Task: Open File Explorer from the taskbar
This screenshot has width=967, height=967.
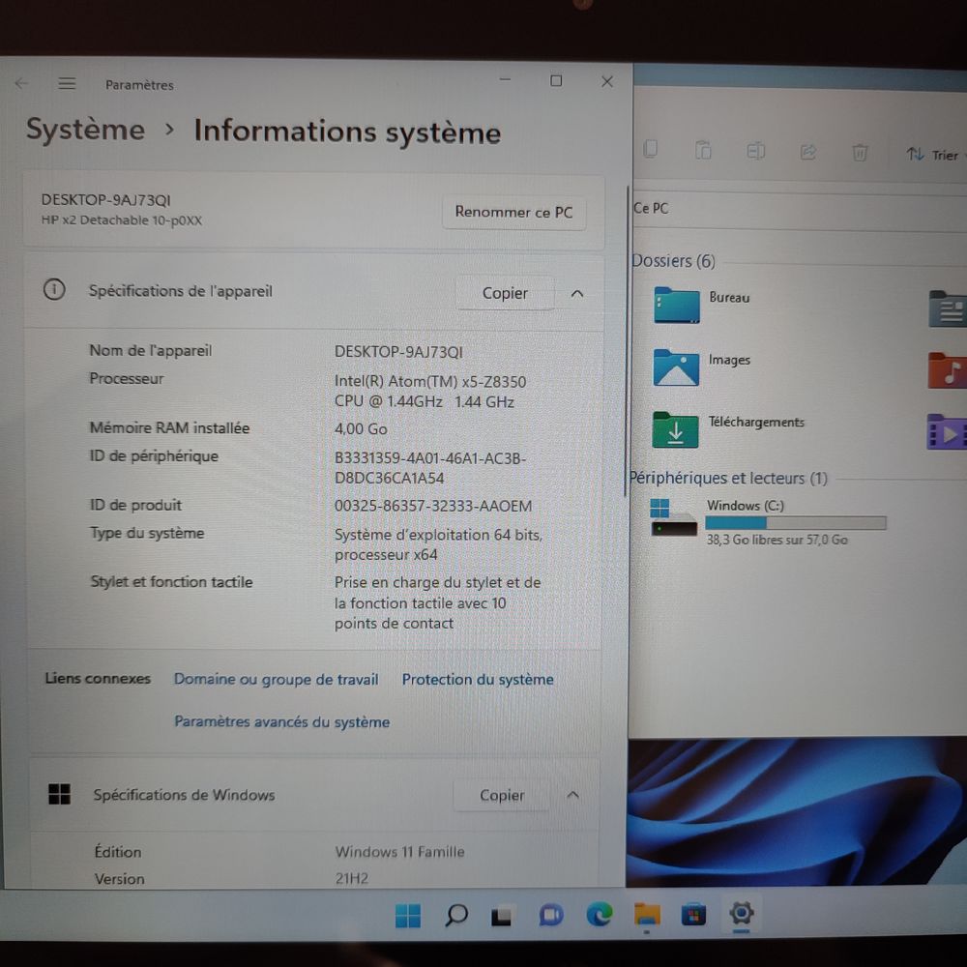Action: pyautogui.click(x=646, y=914)
